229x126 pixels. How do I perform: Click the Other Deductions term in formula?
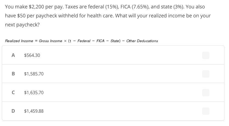click(142, 41)
